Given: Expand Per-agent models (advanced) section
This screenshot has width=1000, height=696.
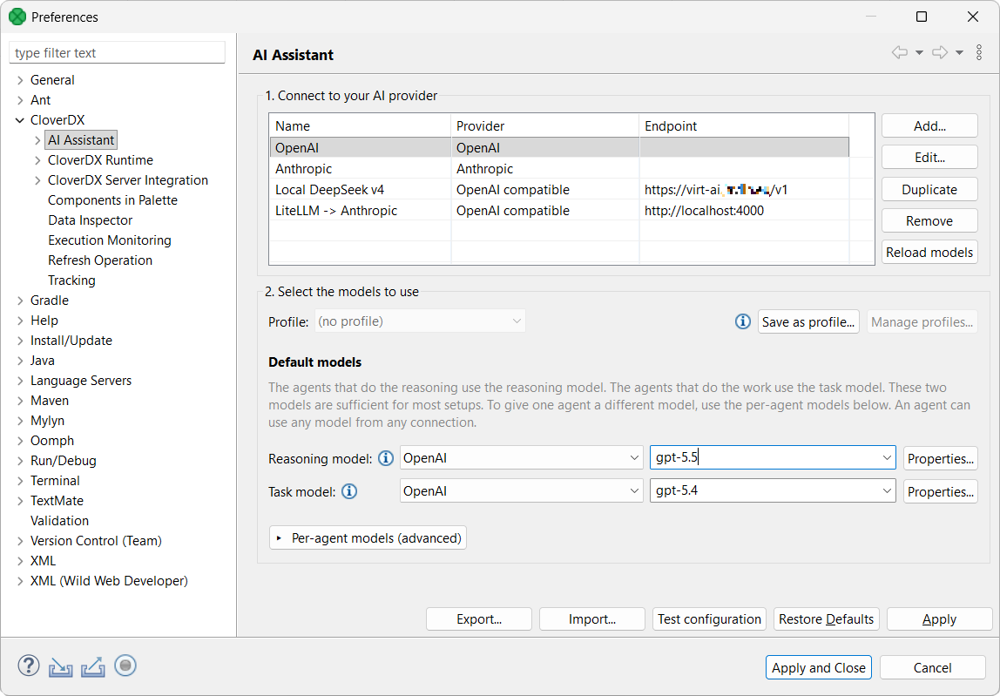Looking at the screenshot, I should 368,537.
